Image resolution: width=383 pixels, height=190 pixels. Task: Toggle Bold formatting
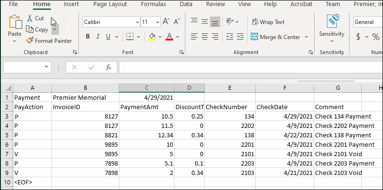click(88, 37)
